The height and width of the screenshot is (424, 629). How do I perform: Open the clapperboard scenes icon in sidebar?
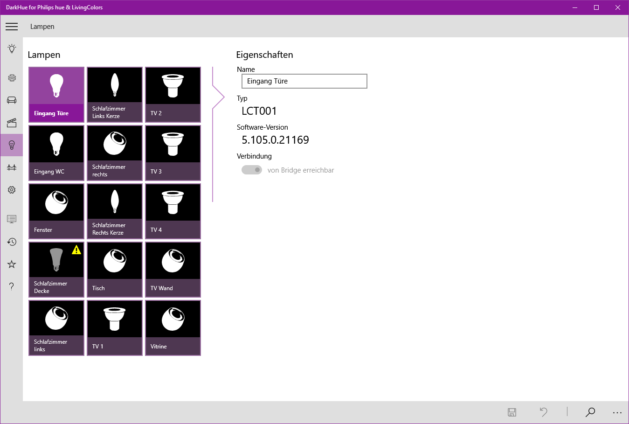[x=12, y=123]
